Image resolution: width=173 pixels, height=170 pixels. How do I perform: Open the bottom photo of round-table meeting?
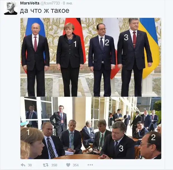pos(91,128)
